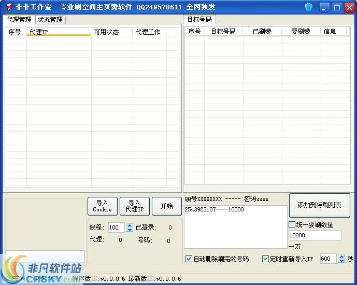Maximize the window
Image resolution: width=357 pixels, height=285 pixels.
(337, 7)
